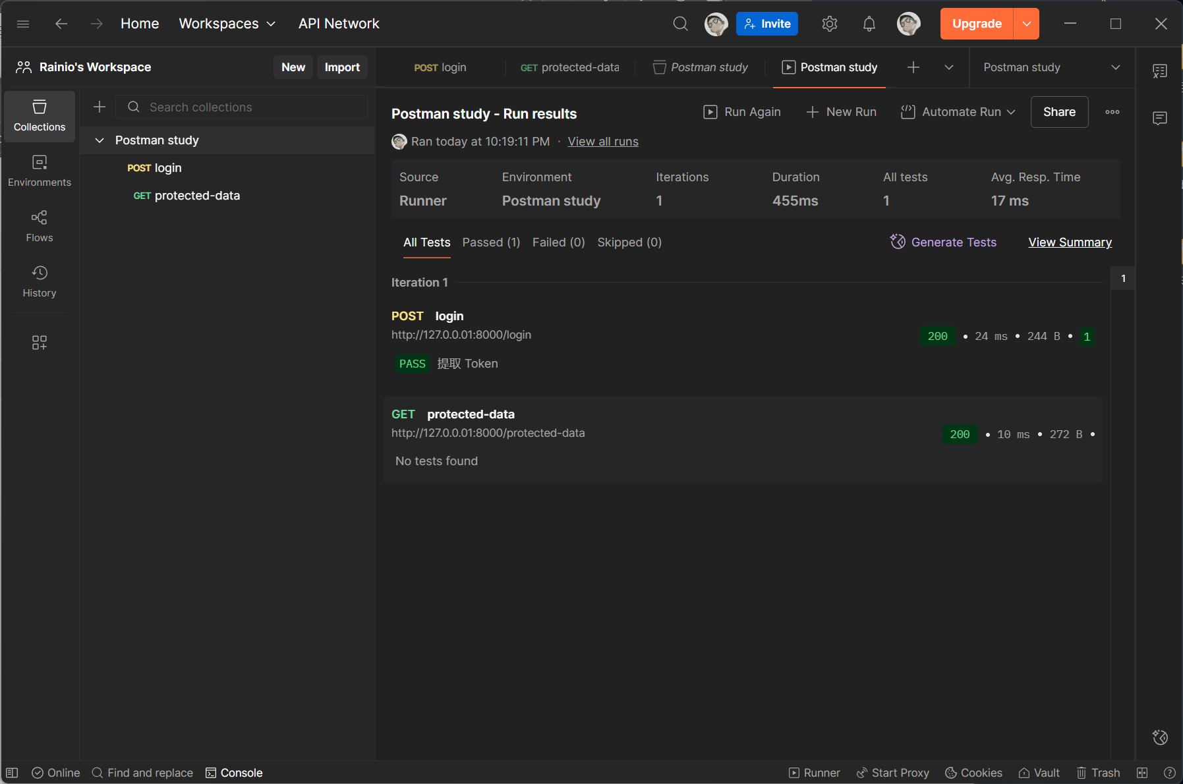This screenshot has height=784, width=1183.
Task: Open the Postman study environment selector
Action: tap(1052, 67)
